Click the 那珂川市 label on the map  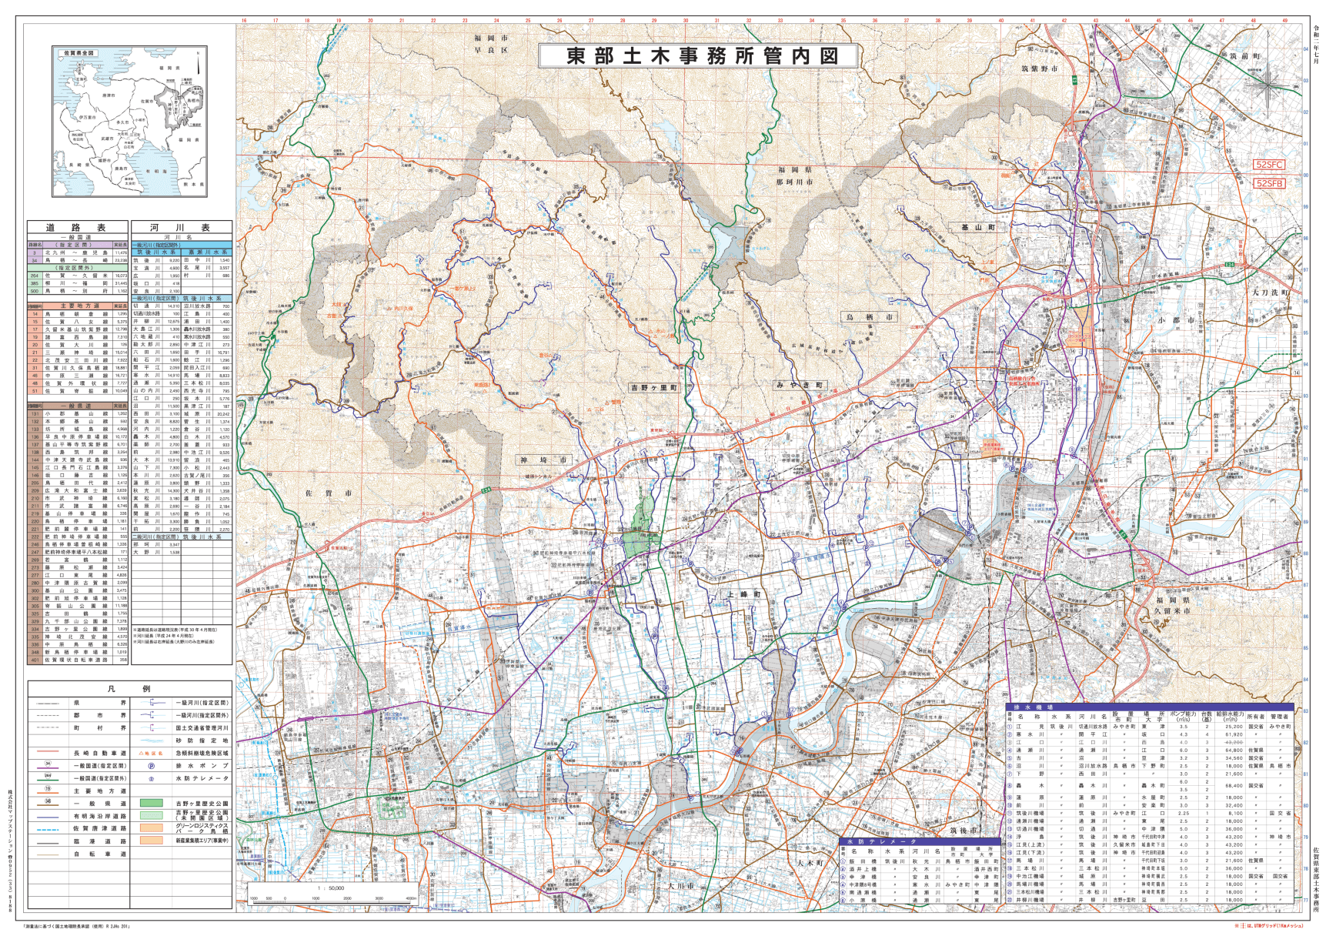794,182
